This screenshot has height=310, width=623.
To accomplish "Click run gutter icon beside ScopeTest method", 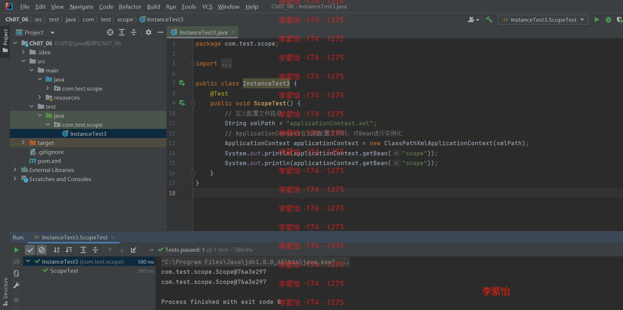I will tap(182, 103).
